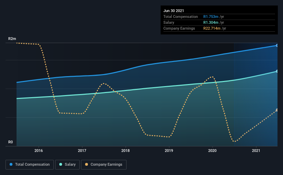283x175 pixels.
Task: Toggle the Company Earnings legend button
Action: [104, 165]
